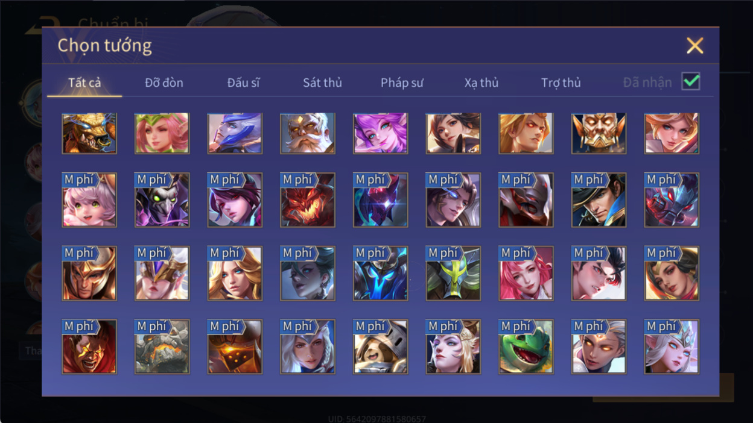Screen dimensions: 753x423
Task: Select the Trợ thủ tab
Action: pos(561,83)
